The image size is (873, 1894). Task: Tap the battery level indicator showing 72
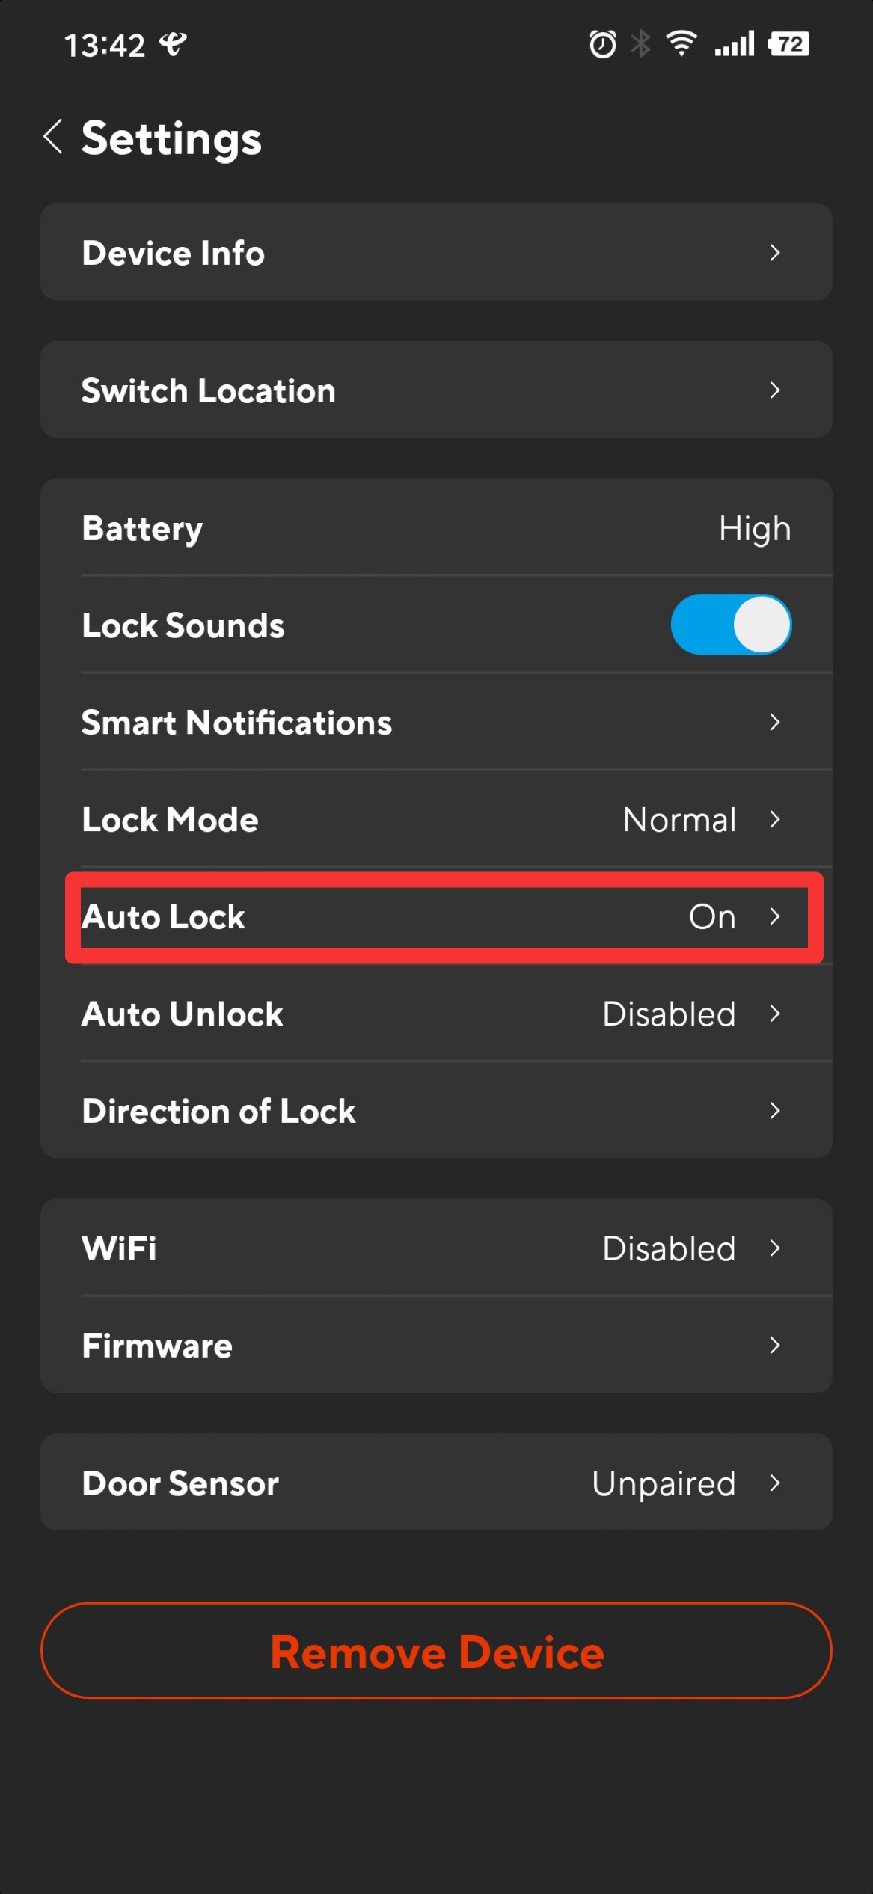click(789, 44)
